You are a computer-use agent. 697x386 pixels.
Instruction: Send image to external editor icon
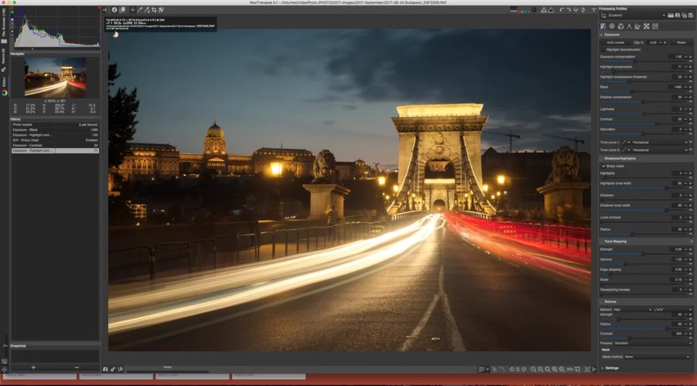coord(121,369)
